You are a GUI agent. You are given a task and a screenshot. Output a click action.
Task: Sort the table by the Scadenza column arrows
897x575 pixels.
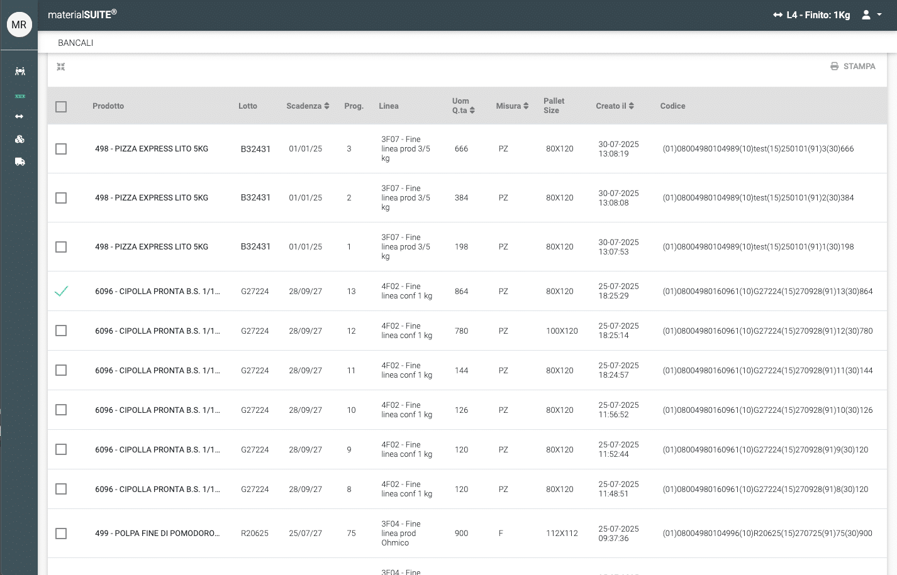pos(326,106)
